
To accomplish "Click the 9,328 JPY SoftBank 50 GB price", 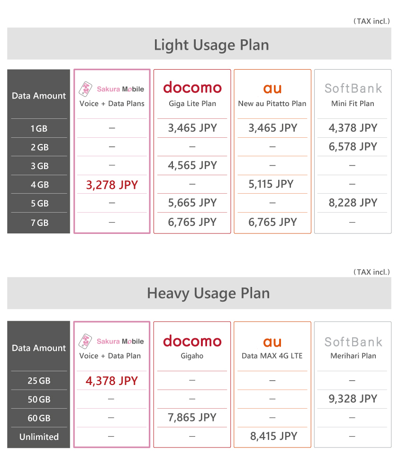I will point(353,399).
